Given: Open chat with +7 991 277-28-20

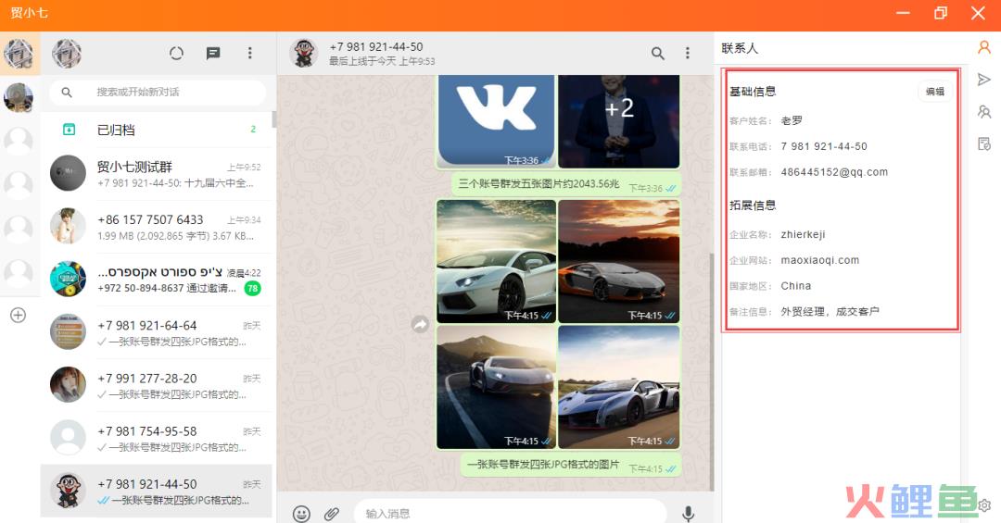Looking at the screenshot, I should (157, 385).
